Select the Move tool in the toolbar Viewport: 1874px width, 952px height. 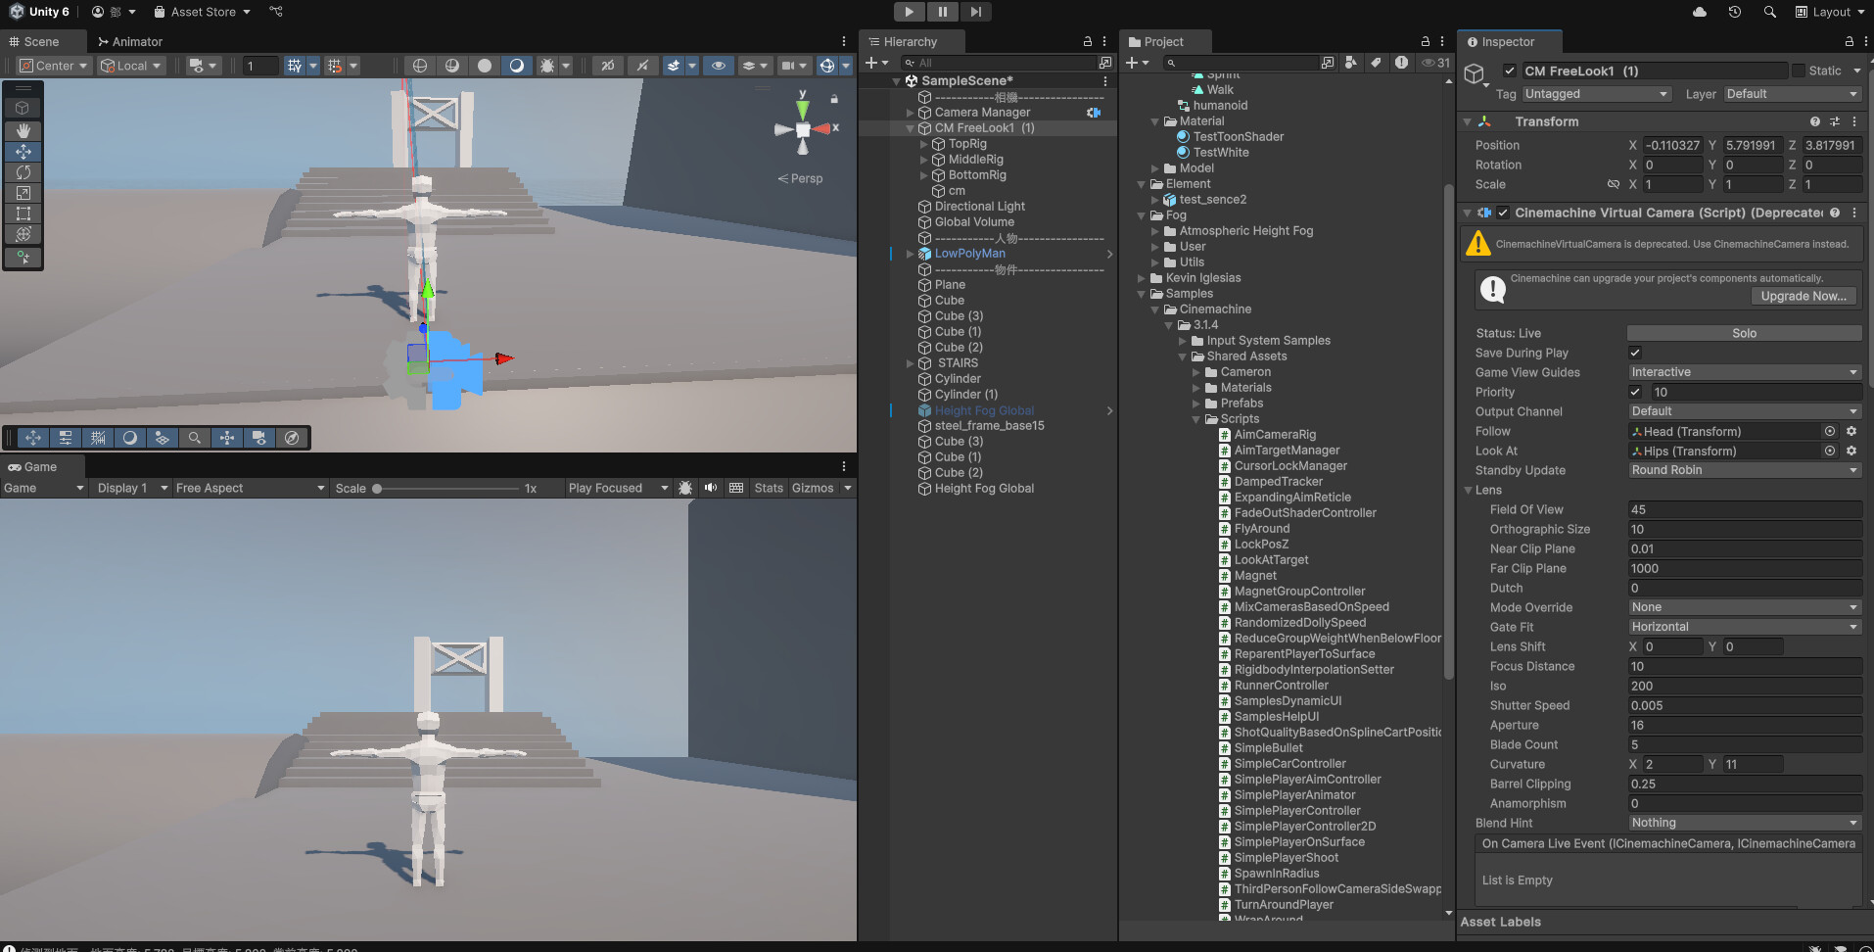[23, 152]
